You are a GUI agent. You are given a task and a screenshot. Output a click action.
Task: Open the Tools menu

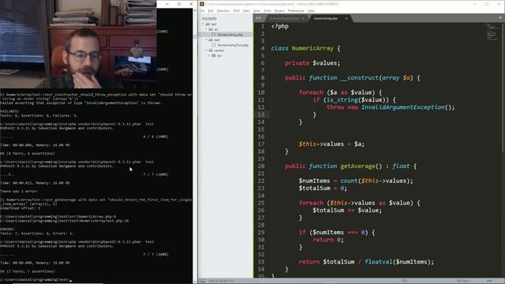(267, 10)
